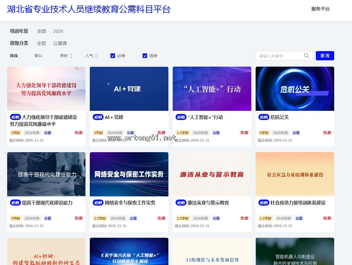Click 必修 badge on 提高干部现代化建设能力
Image resolution: width=352 pixels, height=265 pixels.
(15, 203)
